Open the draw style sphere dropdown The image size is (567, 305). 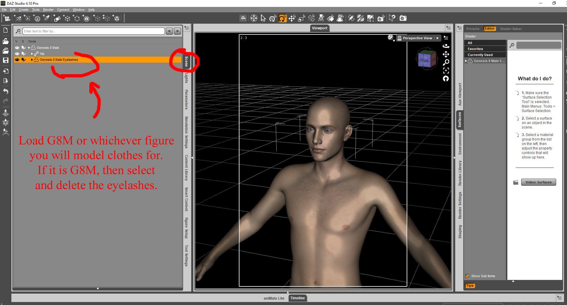point(391,38)
